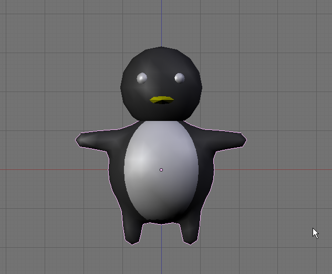The image size is (332, 274).
Task: Click the tip of the wing on the viewer's left
Action: 80,140
